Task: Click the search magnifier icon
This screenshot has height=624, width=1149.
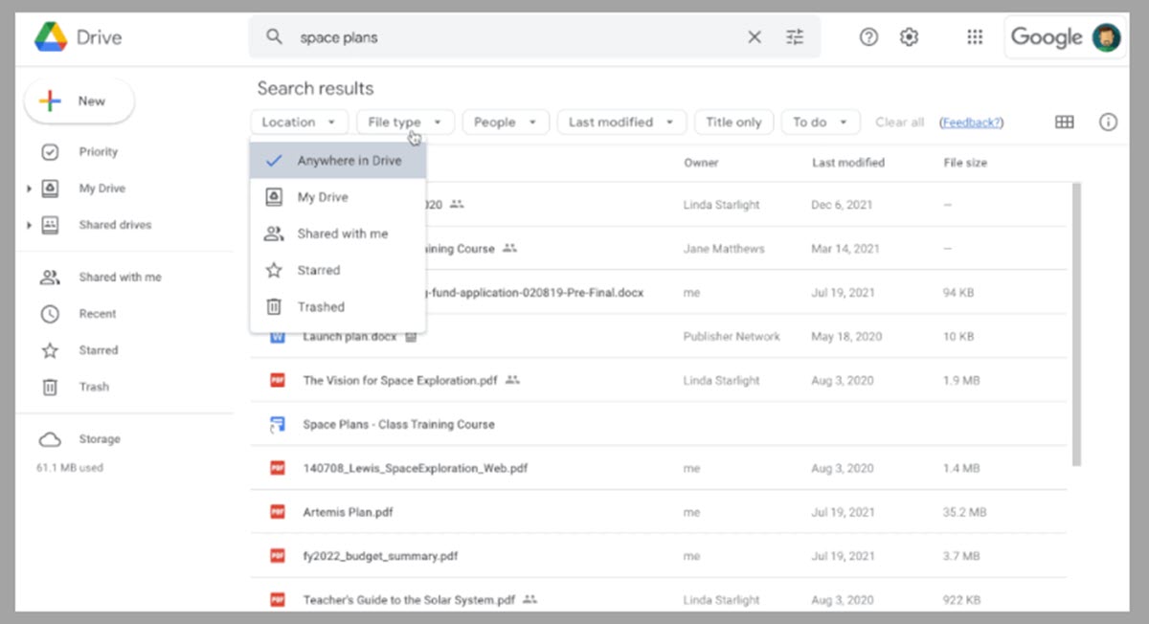Action: click(274, 37)
